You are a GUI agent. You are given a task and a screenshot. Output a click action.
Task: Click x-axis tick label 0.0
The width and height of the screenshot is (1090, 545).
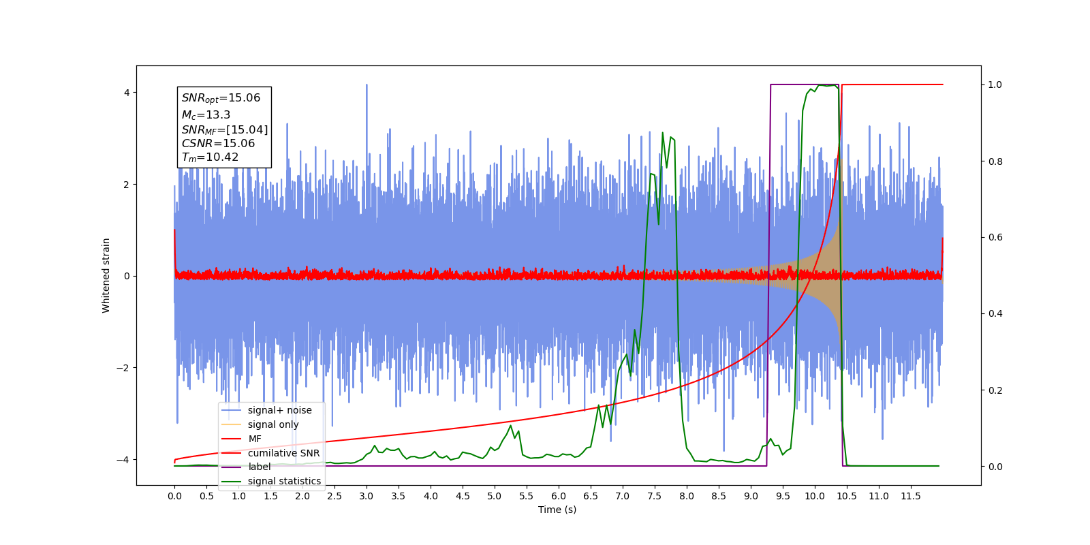[174, 496]
